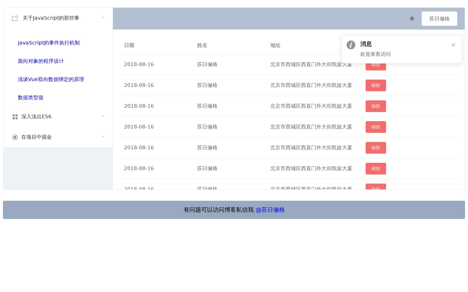Click the 欢迎来客访问 notification text
The image size is (468, 292).
pos(375,54)
